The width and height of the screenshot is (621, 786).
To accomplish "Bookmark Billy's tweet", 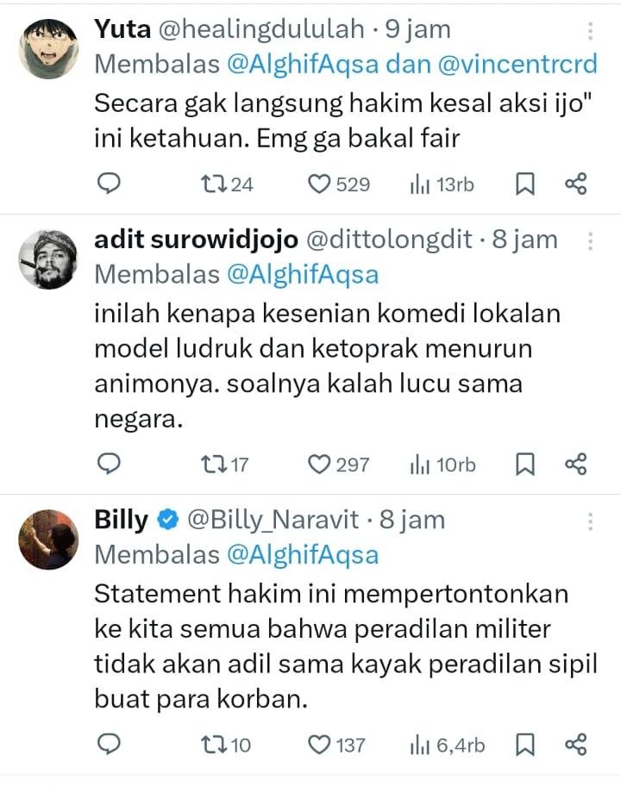I will pyautogui.click(x=524, y=745).
